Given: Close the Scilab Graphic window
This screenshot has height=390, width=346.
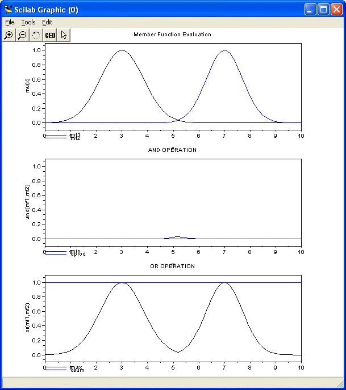Looking at the screenshot, I should (336, 10).
